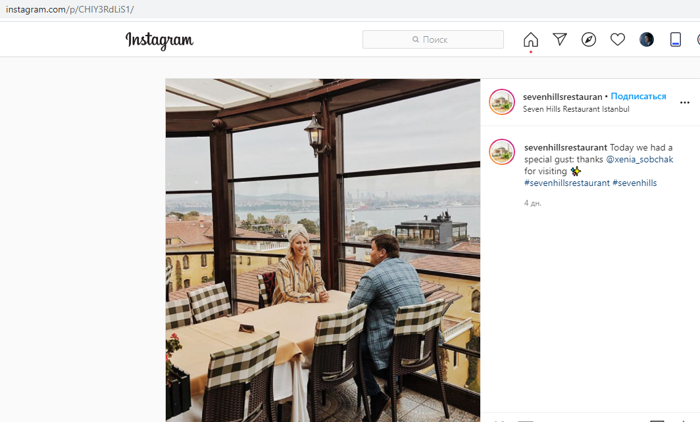The image size is (700, 422).
Task: Open the header username sevenhillsrestauran
Action: (562, 97)
